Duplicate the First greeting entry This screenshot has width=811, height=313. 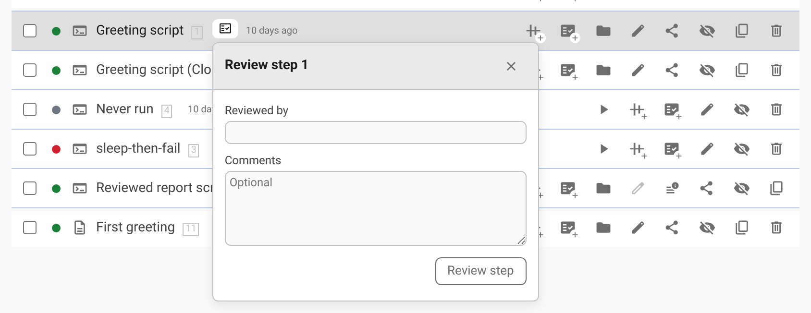(x=742, y=228)
